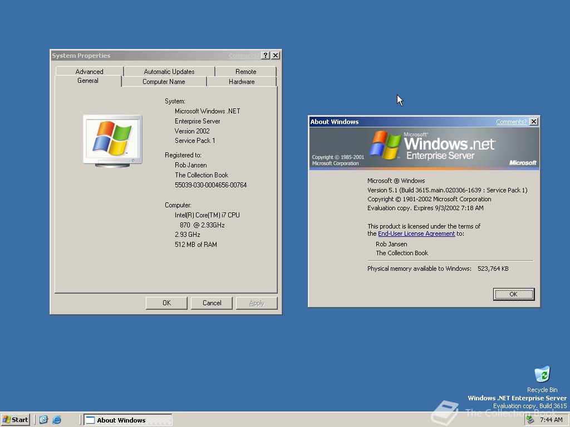Click the Comments? link in About Windows
The height and width of the screenshot is (427, 570).
(511, 122)
